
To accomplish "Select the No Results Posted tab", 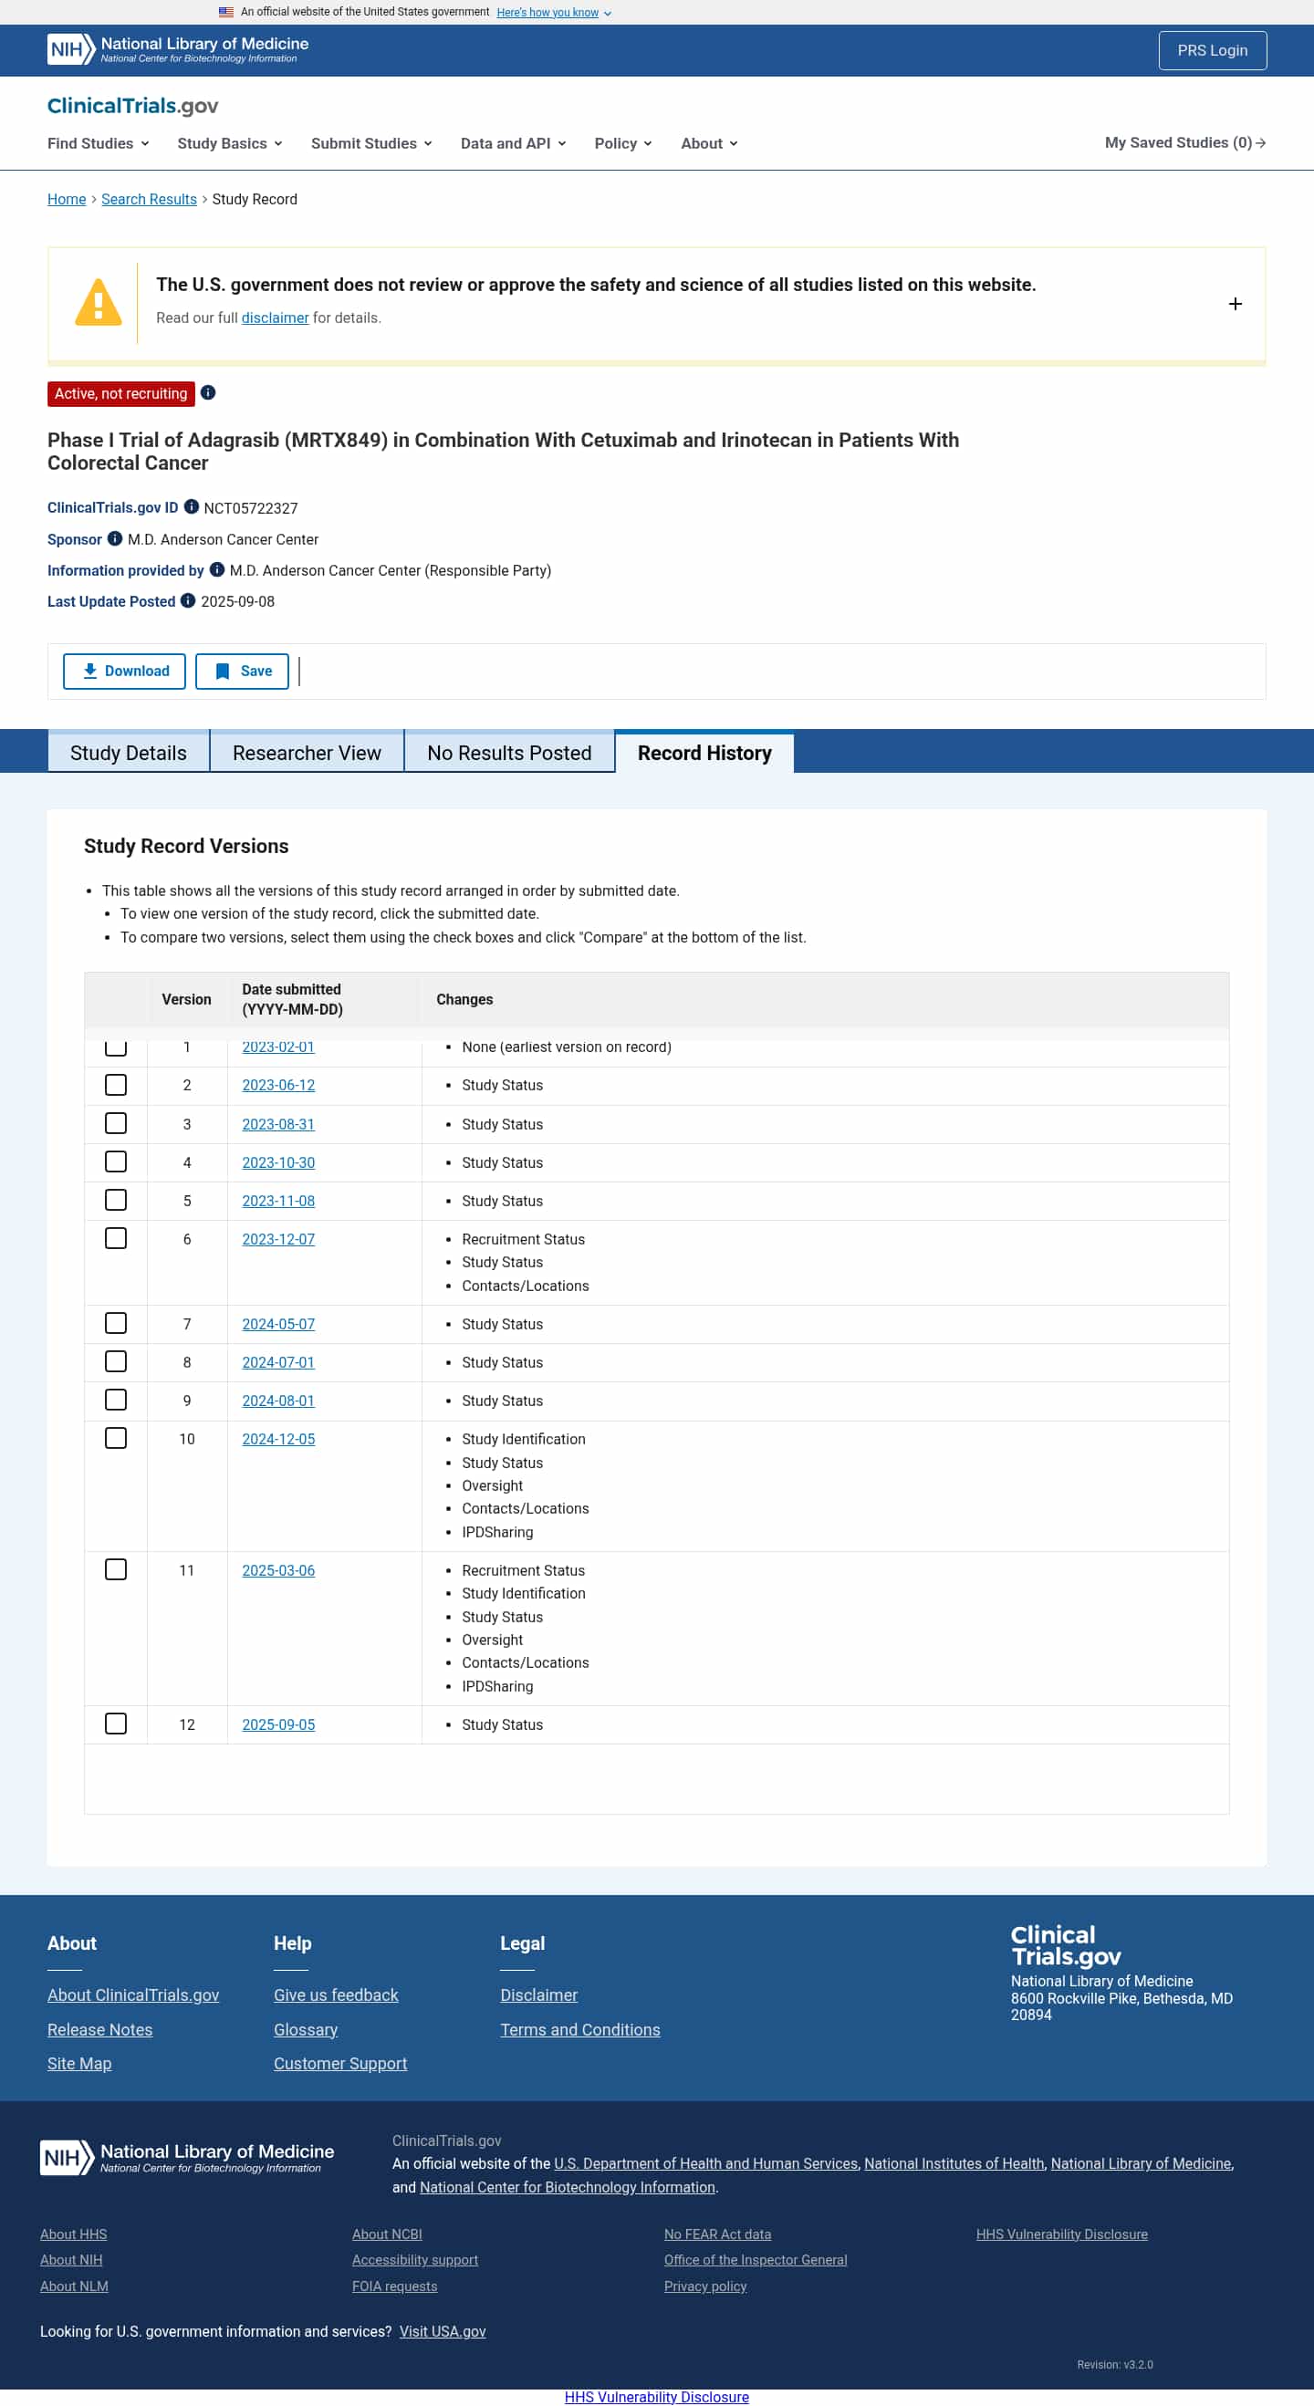I will [510, 753].
